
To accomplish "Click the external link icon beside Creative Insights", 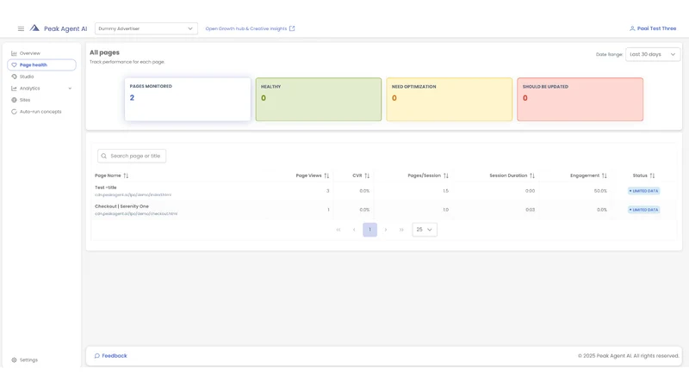I will [x=292, y=28].
